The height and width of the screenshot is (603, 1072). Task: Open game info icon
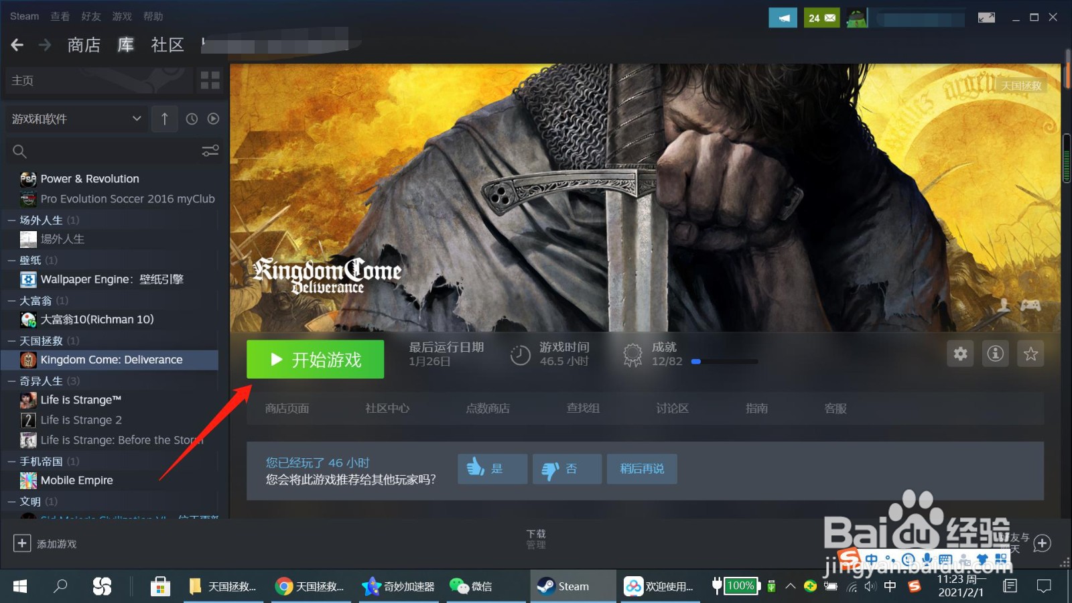[x=996, y=354]
